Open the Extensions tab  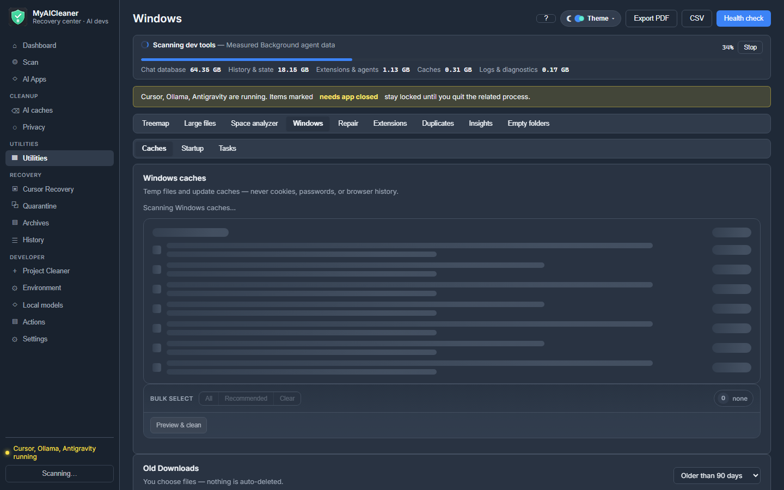coord(390,124)
